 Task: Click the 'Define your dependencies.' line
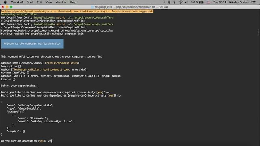click(19, 86)
